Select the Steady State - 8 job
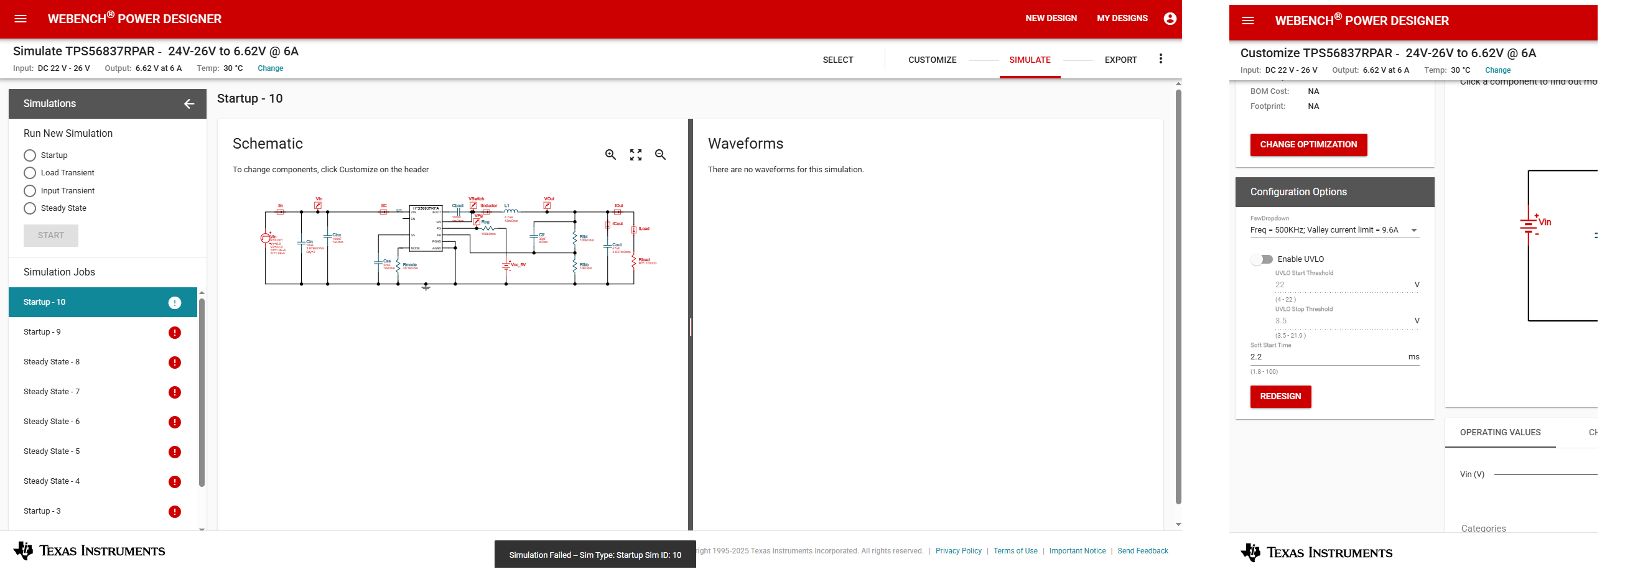The image size is (1625, 587). pyautogui.click(x=103, y=363)
